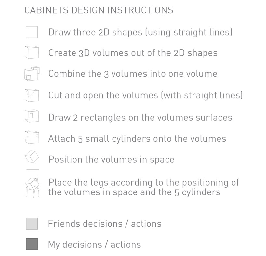The height and width of the screenshot is (256, 266).
Task: Select 'Position the volumes in space' text
Action: [x=111, y=160]
